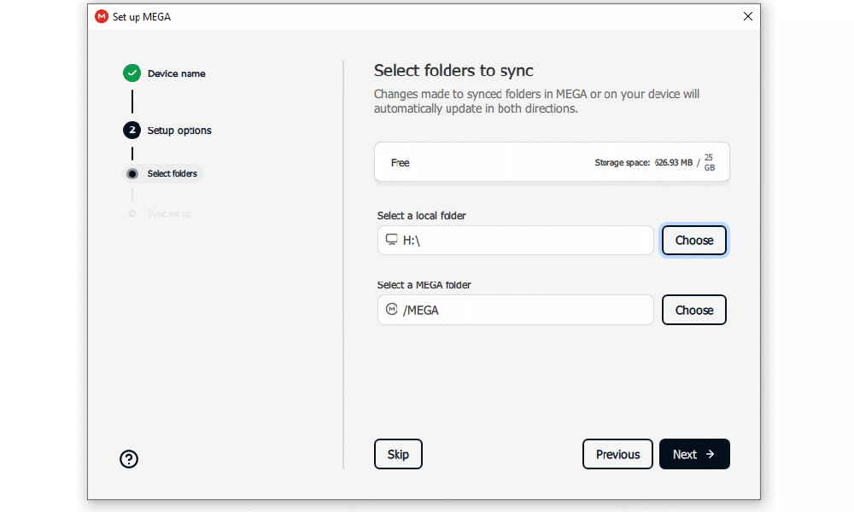Image resolution: width=854 pixels, height=512 pixels.
Task: Choose a MEGA folder to sync
Action: [x=693, y=311]
